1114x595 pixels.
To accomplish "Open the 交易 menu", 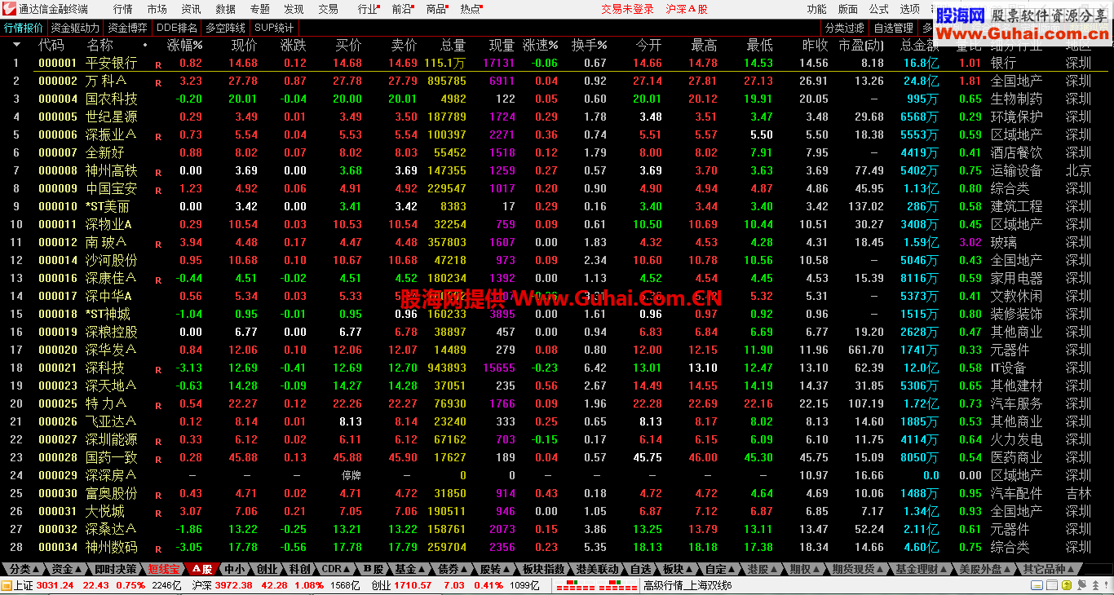I will 328,9.
